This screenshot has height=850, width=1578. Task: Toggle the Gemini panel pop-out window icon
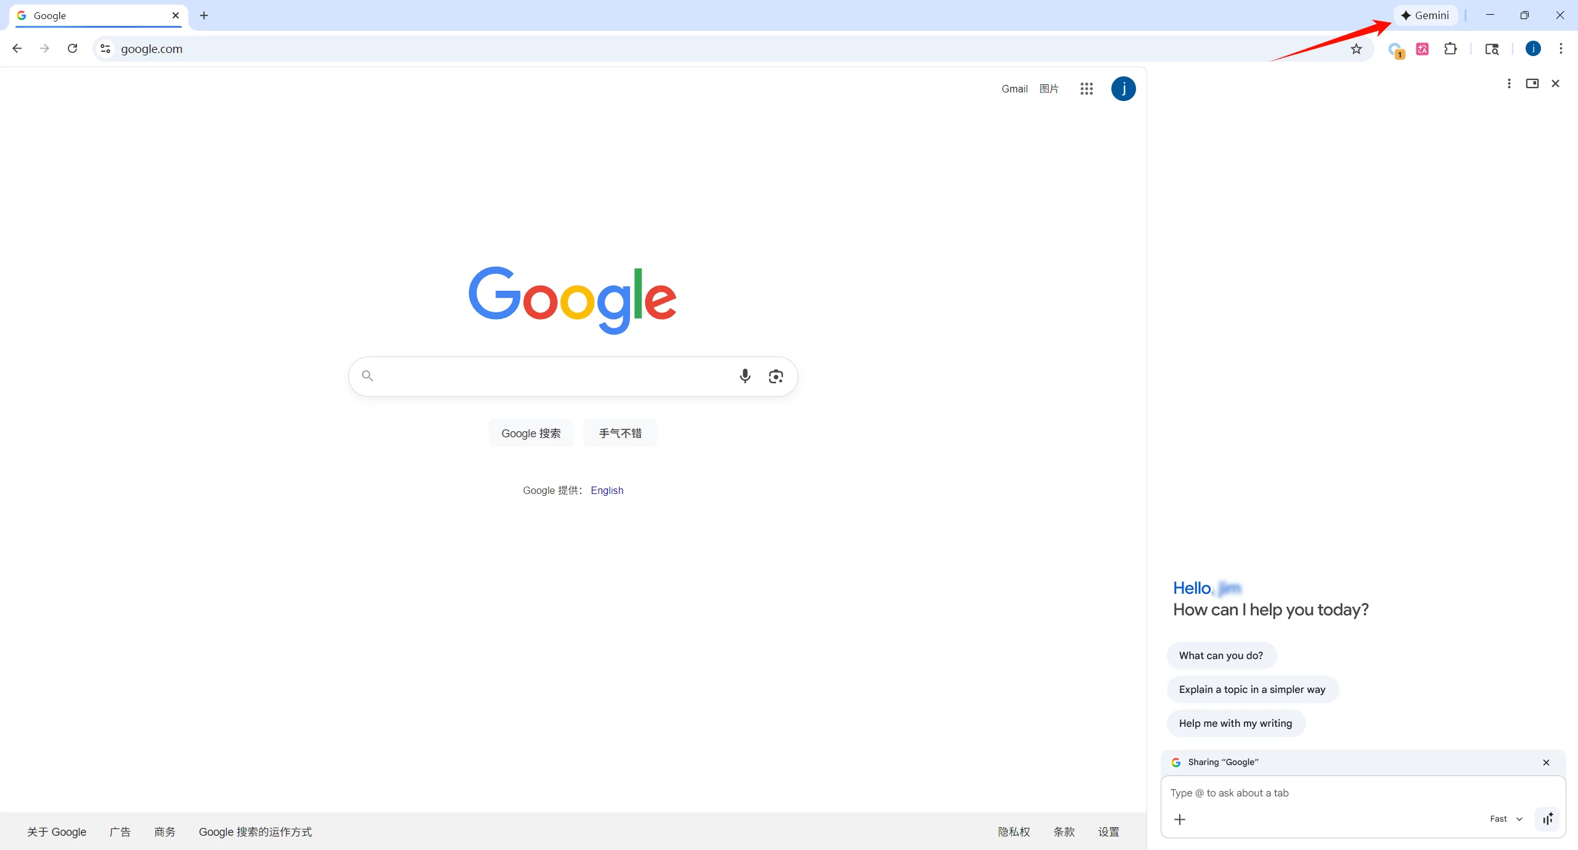[x=1532, y=84]
